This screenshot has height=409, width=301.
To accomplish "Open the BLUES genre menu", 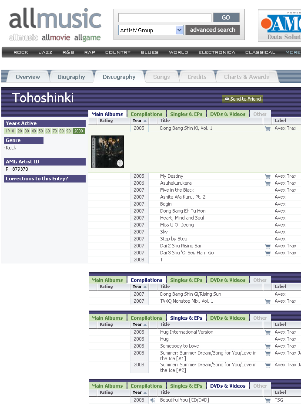I will [x=150, y=52].
